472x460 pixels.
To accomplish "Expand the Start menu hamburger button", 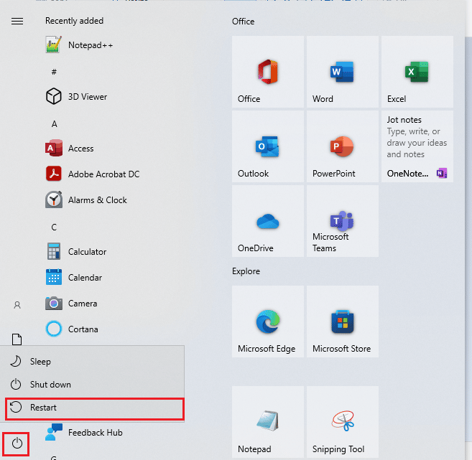I will (17, 21).
